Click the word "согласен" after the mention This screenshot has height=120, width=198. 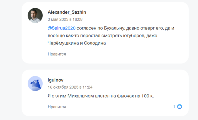tap(86, 28)
